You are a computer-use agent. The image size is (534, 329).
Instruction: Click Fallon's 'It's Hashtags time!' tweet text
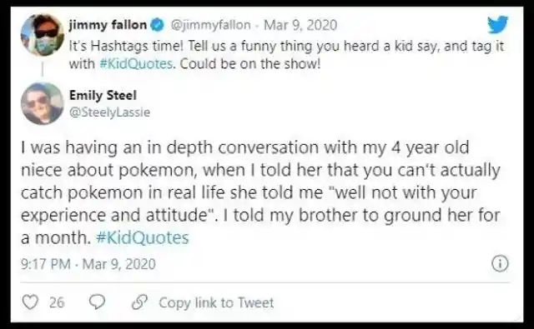tap(286, 55)
